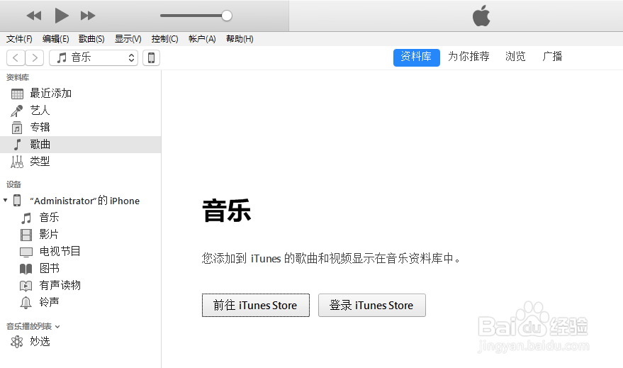Click the 歌曲 music note icon
Screen dimensions: 623x368
17,145
